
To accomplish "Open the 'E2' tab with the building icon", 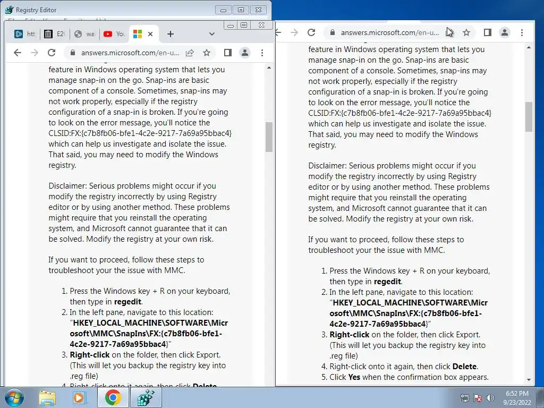I will coord(54,34).
